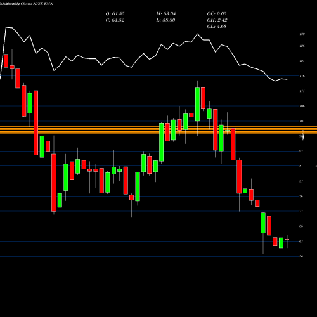Click the 'OL: 4.68' value

tap(217, 27)
